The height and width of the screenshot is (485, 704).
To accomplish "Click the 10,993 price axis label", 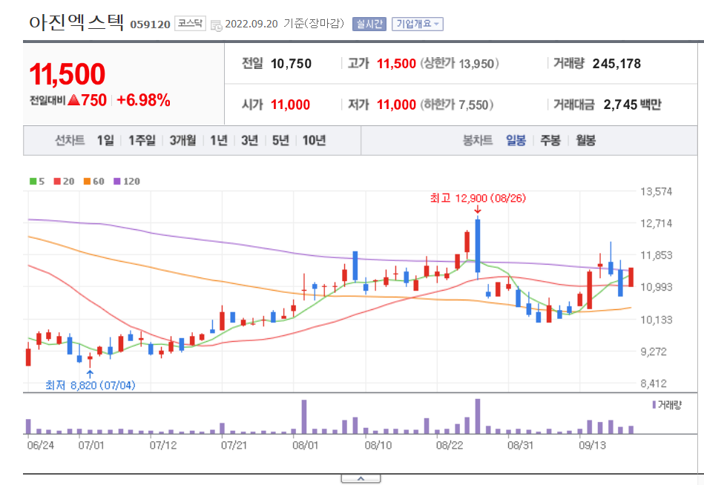I will (x=656, y=287).
